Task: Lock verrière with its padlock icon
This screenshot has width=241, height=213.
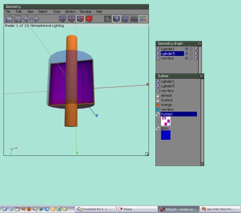Action: (191, 58)
